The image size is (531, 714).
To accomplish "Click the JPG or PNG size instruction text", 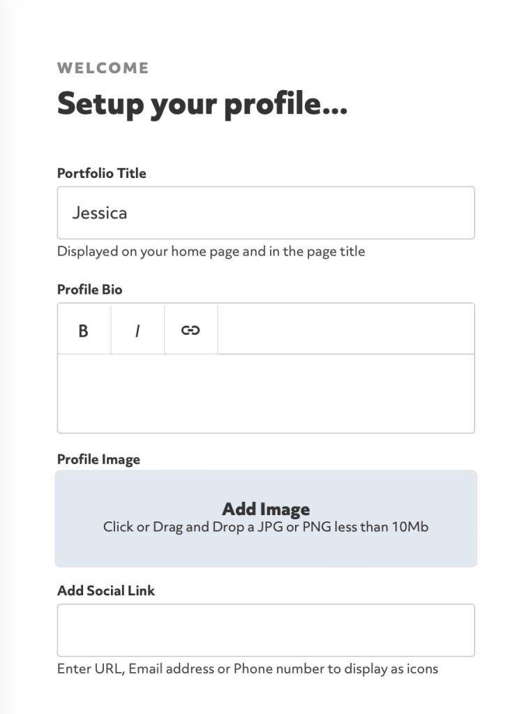I will 265,527.
